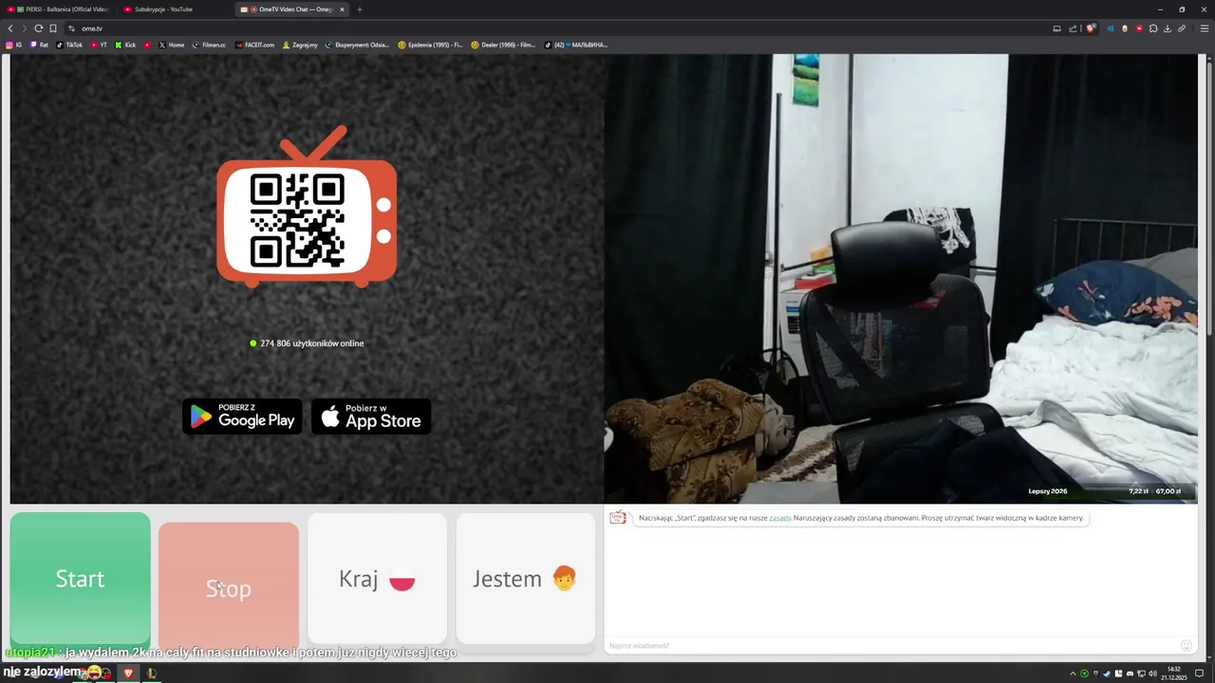The width and height of the screenshot is (1215, 683).
Task: Go forward in browser history
Action: tap(25, 28)
